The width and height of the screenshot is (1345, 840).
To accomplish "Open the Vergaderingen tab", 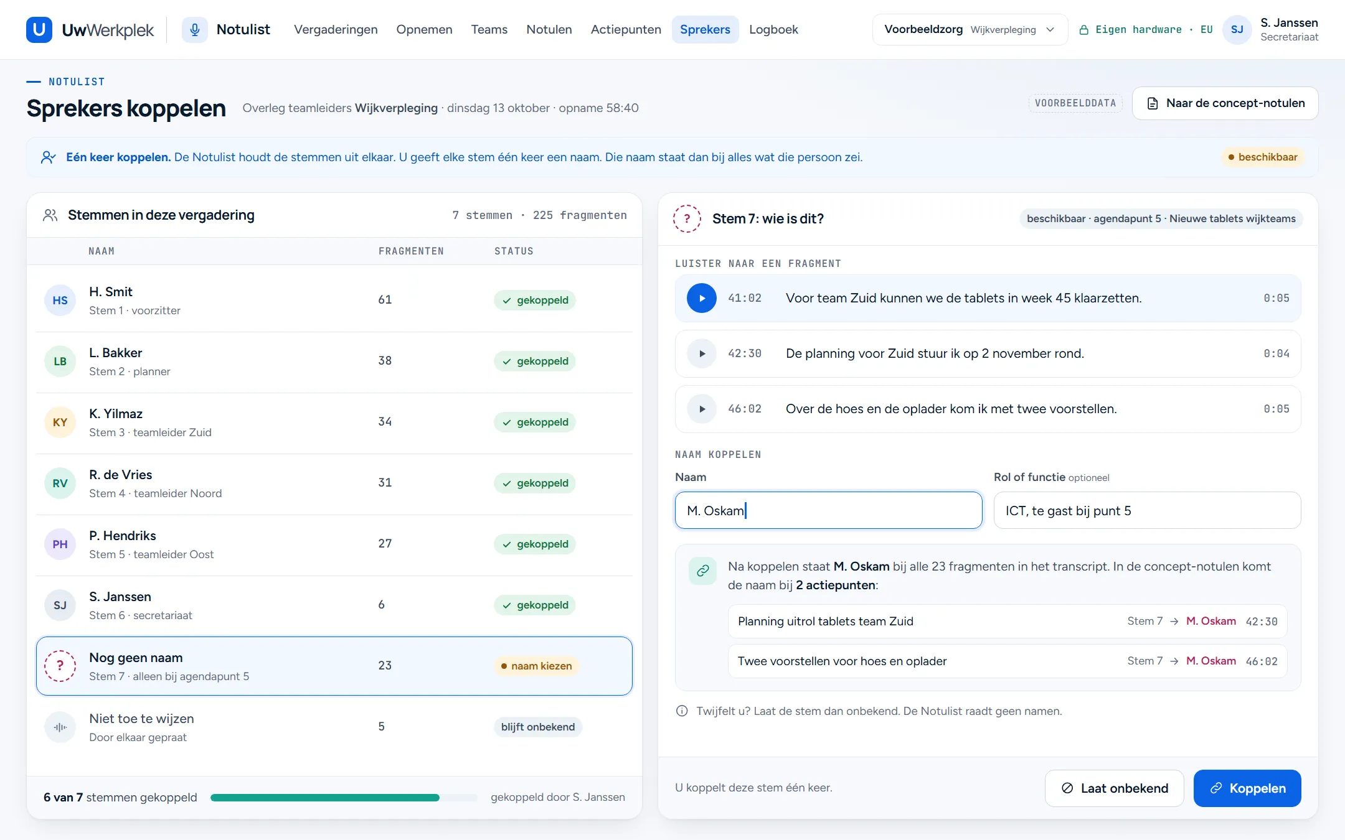I will (336, 29).
